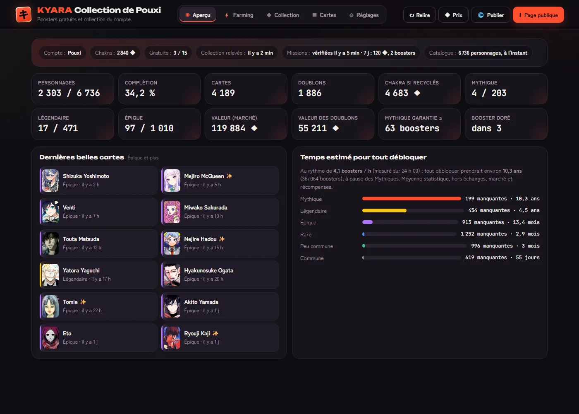Click the BOOSTER DORÉ dans 3 card
The width and height of the screenshot is (579, 414).
(x=506, y=124)
